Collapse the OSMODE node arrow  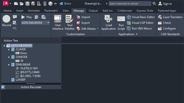(x=9, y=57)
